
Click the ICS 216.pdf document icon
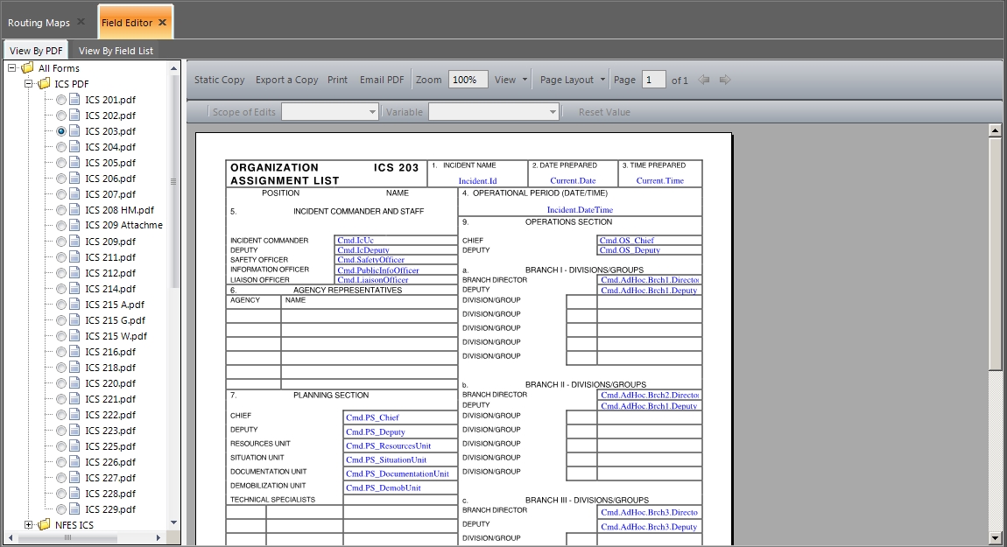click(74, 351)
